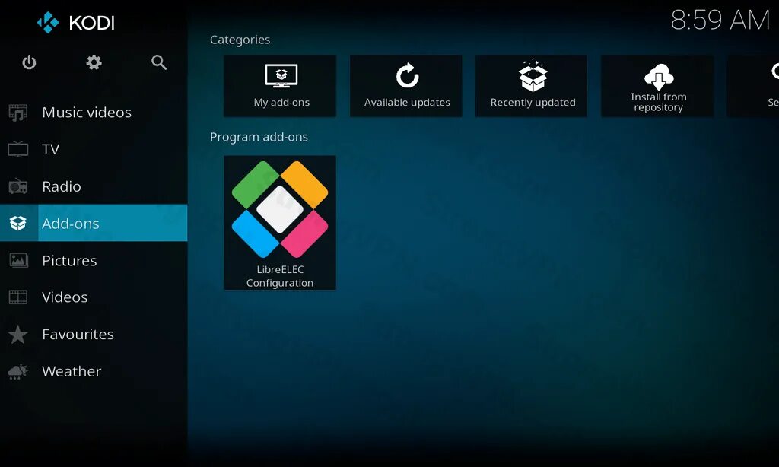
Task: Open Kodi settings gear icon
Action: pos(94,62)
